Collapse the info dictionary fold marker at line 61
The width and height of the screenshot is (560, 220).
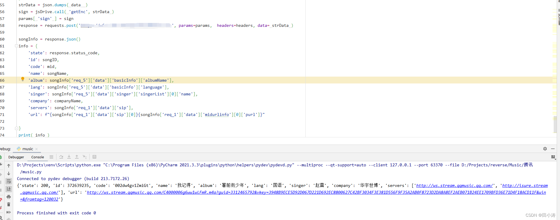(x=16, y=46)
